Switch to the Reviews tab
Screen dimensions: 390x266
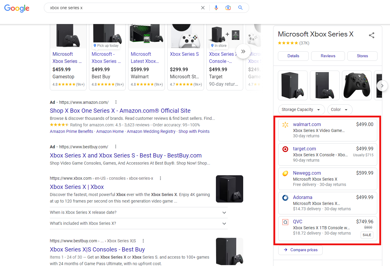(x=328, y=56)
